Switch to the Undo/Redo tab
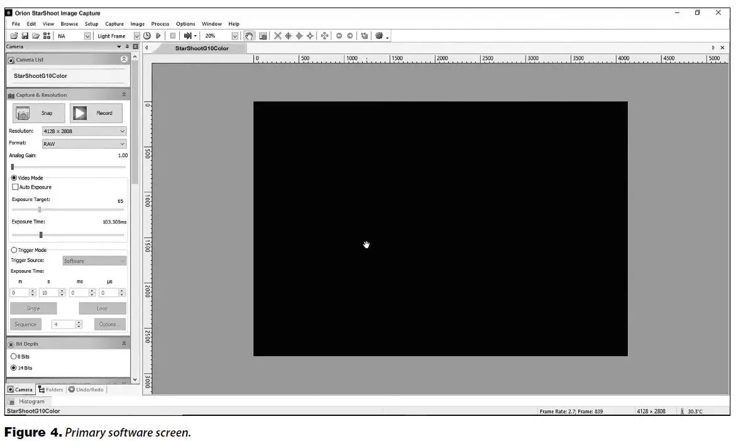738x441 pixels. pos(86,389)
